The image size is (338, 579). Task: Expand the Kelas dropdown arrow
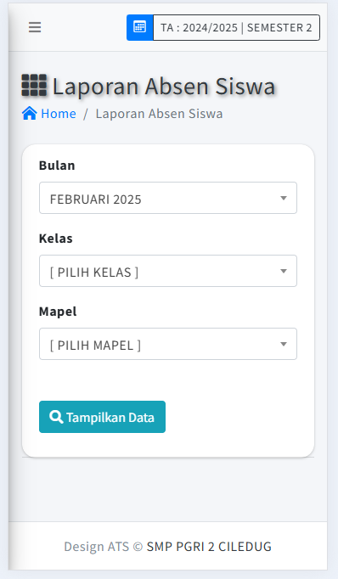284,271
